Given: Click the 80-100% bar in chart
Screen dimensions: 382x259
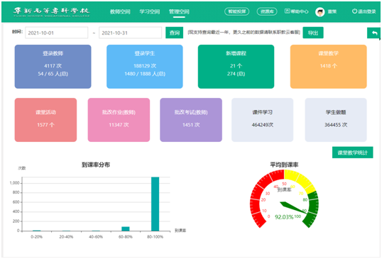Looking at the screenshot, I should tap(155, 204).
